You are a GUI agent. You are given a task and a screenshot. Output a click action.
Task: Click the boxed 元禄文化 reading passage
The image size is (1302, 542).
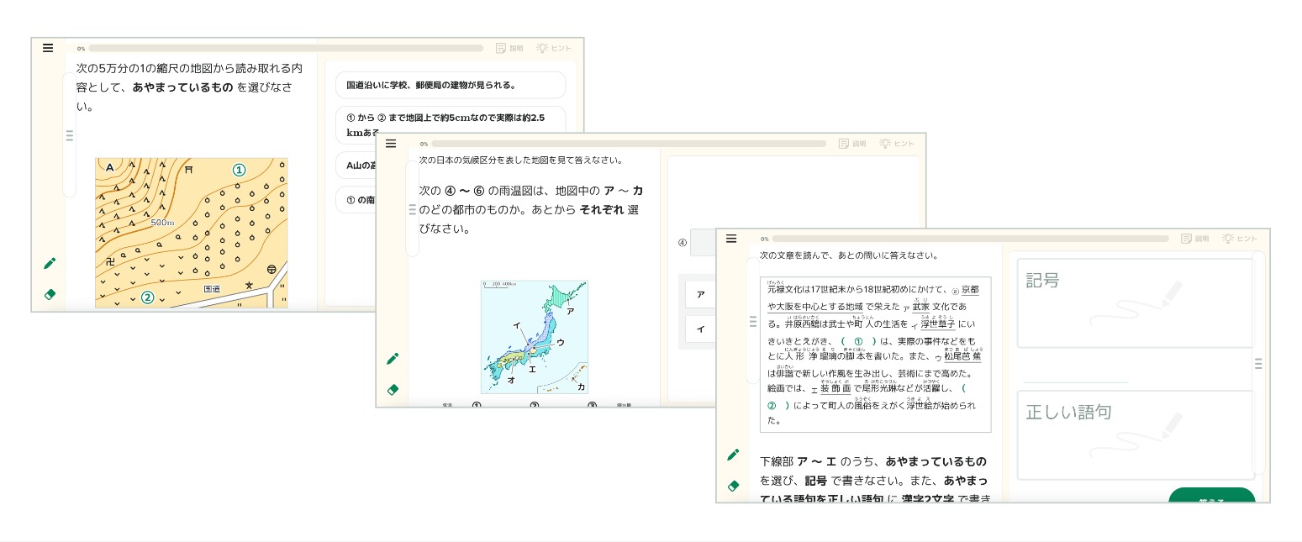(x=875, y=355)
